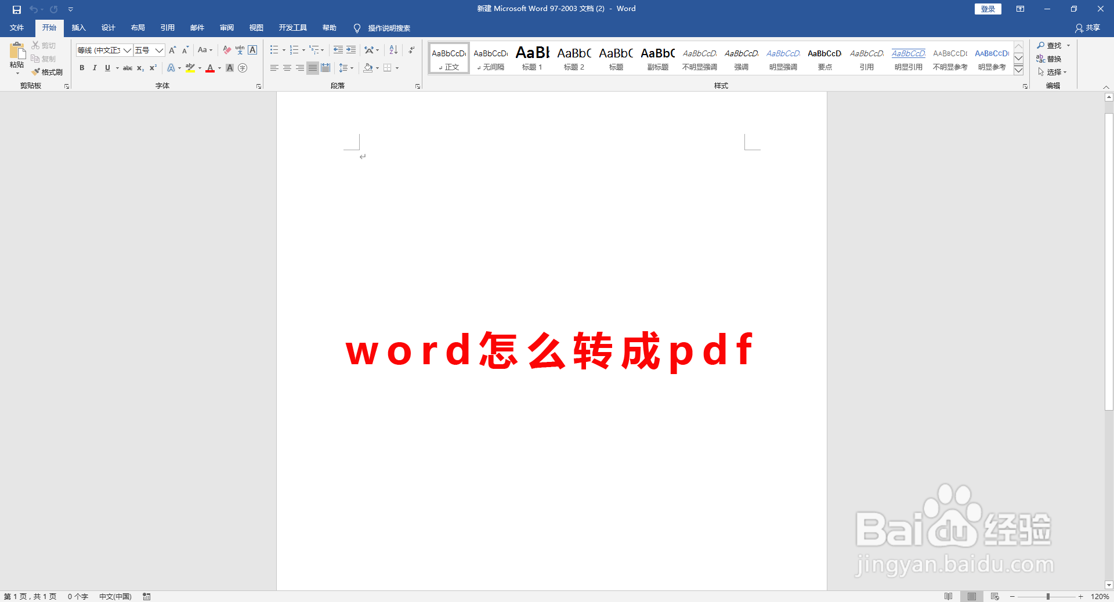Switch to the Layout (布局) tab
1114x602 pixels.
click(138, 28)
